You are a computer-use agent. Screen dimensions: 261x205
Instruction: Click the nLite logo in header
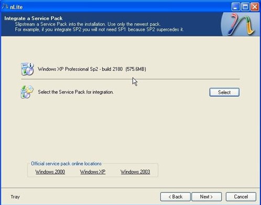pos(241,24)
